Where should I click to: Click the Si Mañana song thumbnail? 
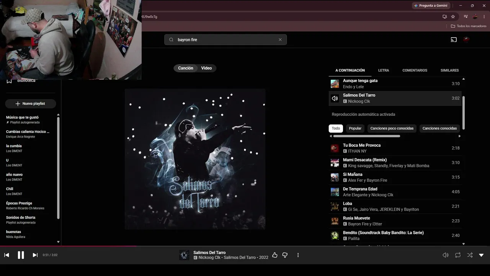coord(335,177)
